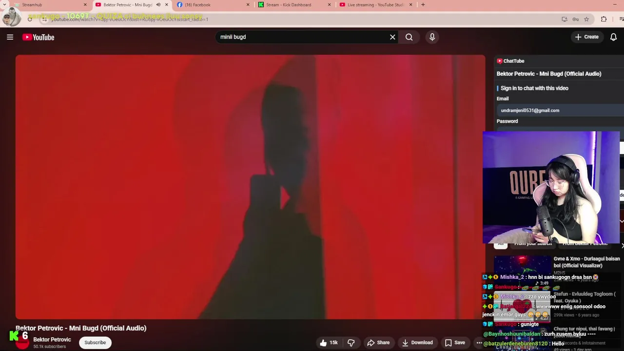
Task: Click the Create button
Action: [586, 37]
